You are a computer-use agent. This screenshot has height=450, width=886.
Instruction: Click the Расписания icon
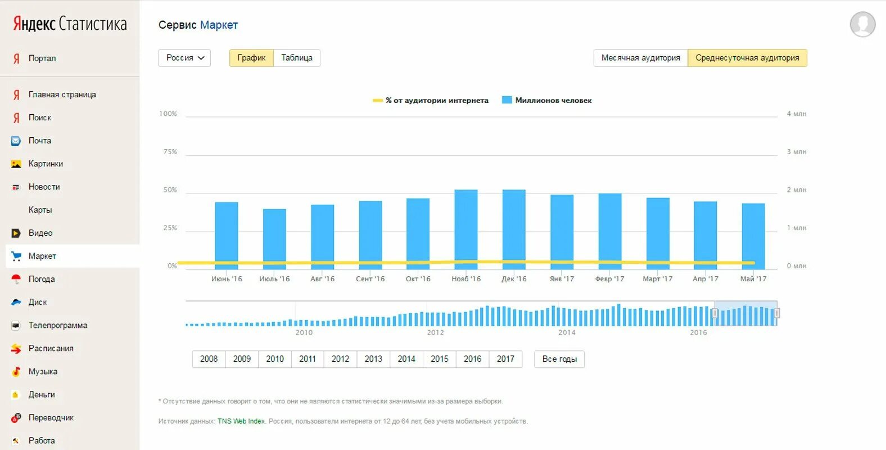16,349
